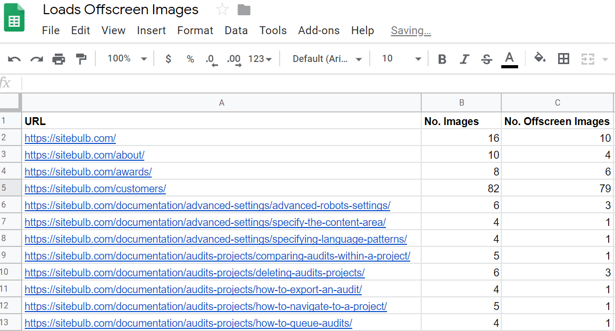Image resolution: width=615 pixels, height=331 pixels.
Task: Select the cell containing 8
Action: tap(462, 171)
